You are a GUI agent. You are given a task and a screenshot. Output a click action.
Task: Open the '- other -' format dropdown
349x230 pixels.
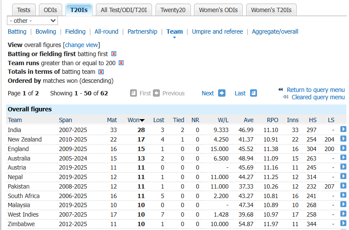(x=32, y=21)
